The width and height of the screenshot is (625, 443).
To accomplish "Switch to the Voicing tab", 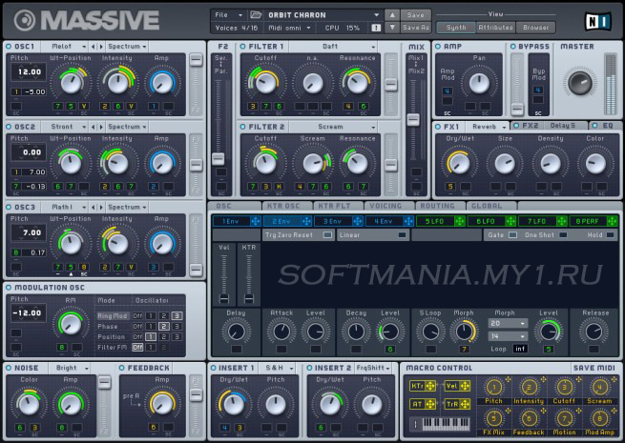I will tap(388, 206).
